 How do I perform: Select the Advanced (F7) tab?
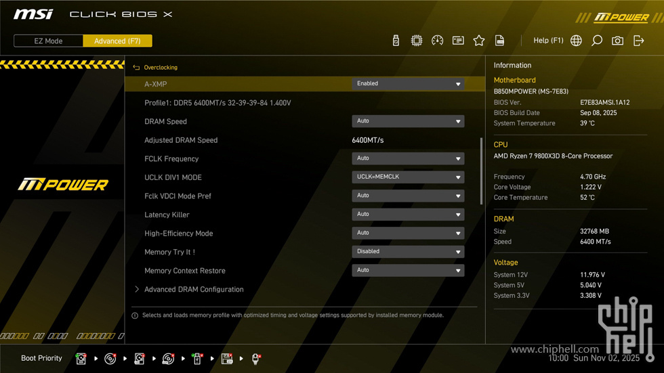[x=117, y=41]
